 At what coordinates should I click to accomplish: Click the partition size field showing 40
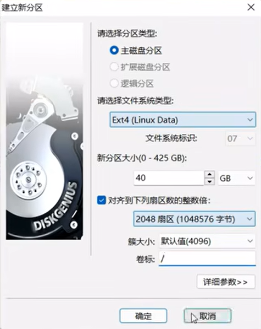tap(169, 178)
